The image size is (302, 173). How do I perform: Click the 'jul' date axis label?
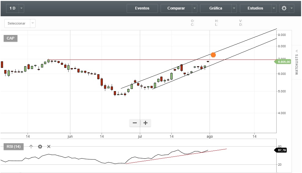point(140,136)
